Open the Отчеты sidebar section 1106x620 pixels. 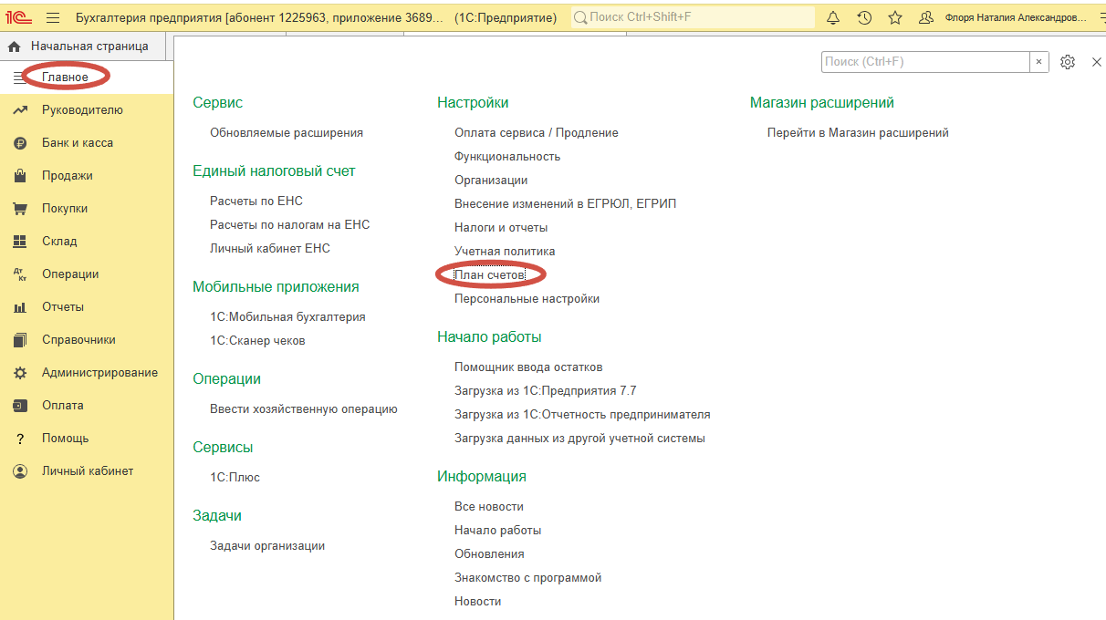pos(63,307)
